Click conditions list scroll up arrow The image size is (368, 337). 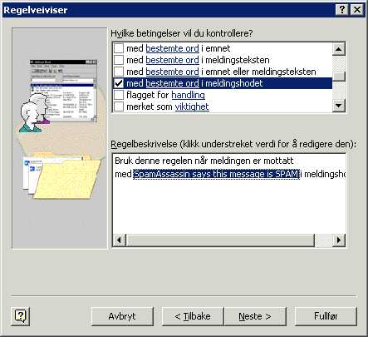(339, 49)
